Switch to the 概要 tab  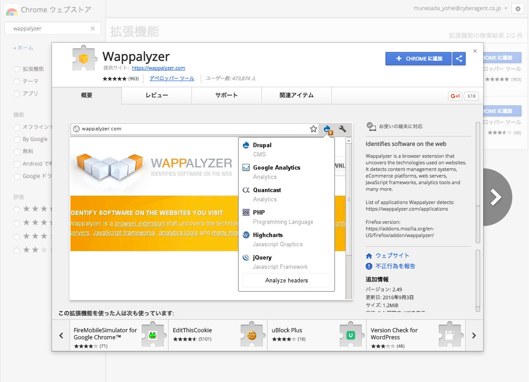[x=87, y=95]
